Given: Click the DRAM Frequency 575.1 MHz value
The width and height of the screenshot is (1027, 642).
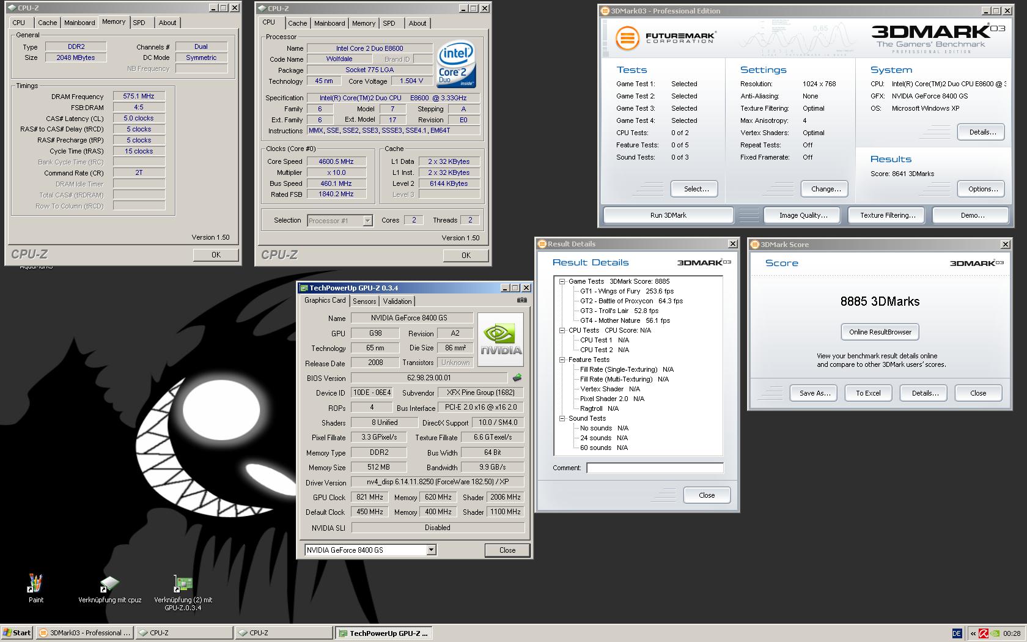Looking at the screenshot, I should [139, 96].
